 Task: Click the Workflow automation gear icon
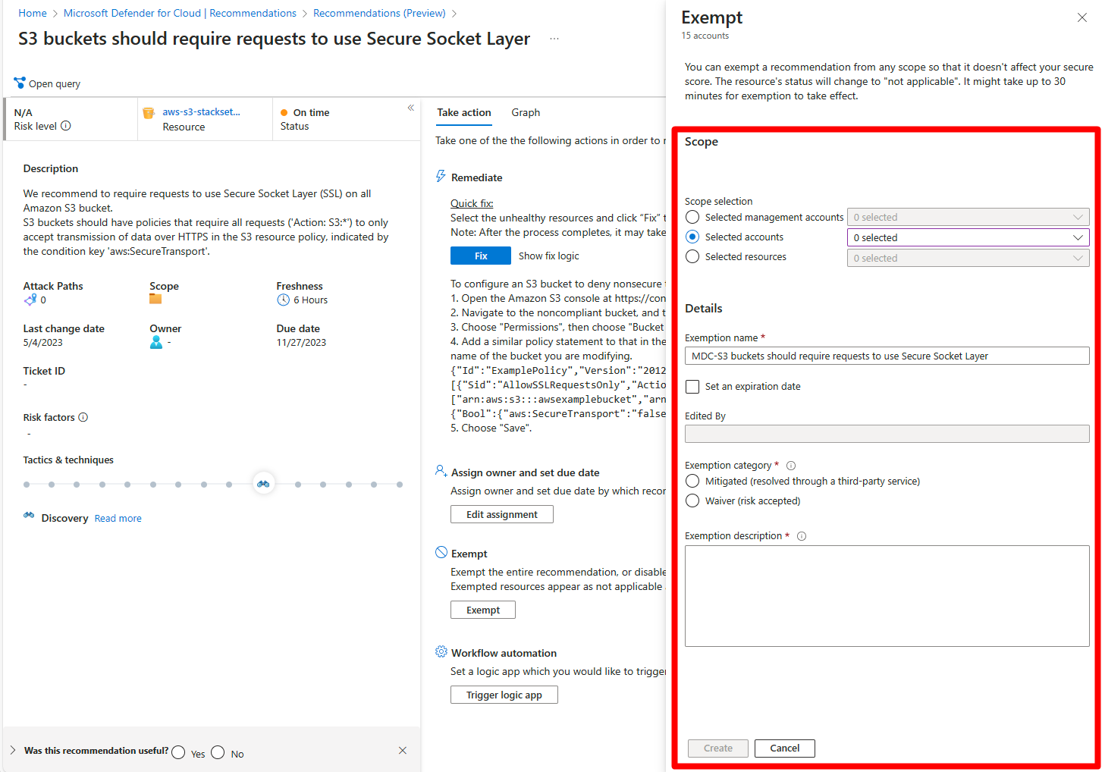click(x=441, y=652)
